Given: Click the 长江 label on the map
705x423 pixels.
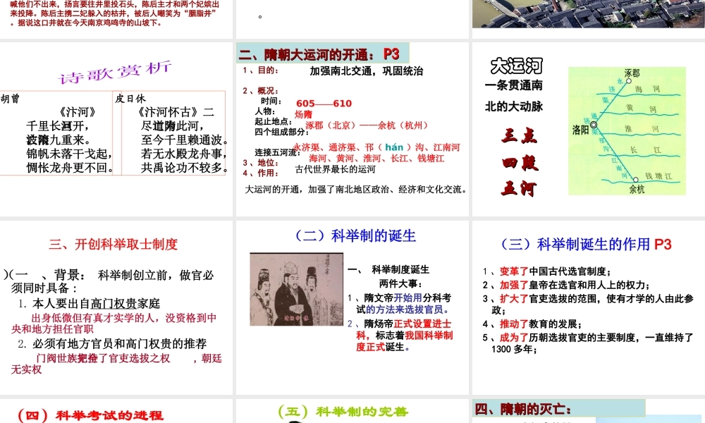Looking at the screenshot, I should (x=646, y=149).
